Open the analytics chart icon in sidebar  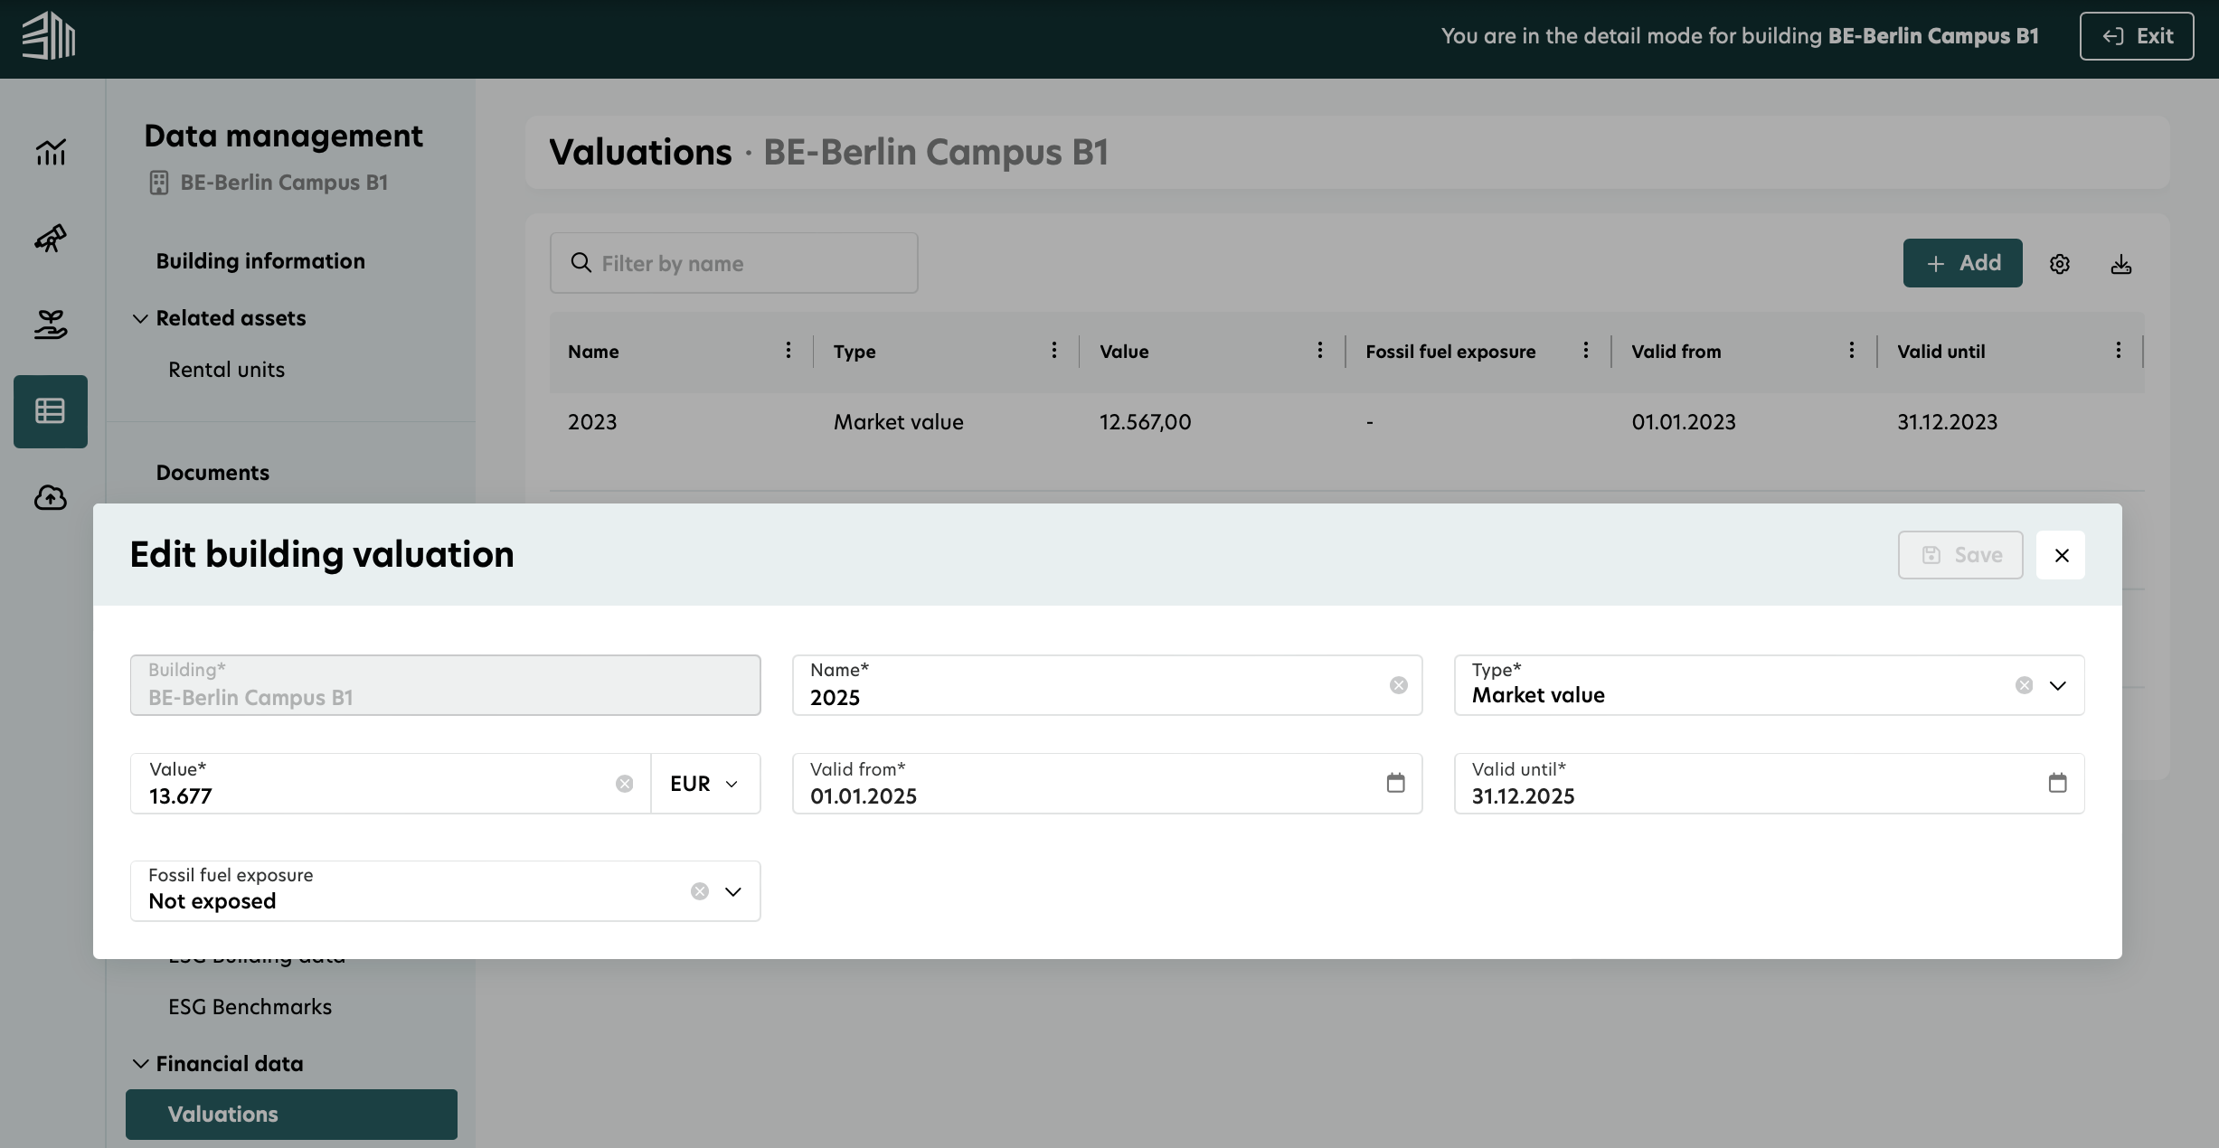coord(51,152)
